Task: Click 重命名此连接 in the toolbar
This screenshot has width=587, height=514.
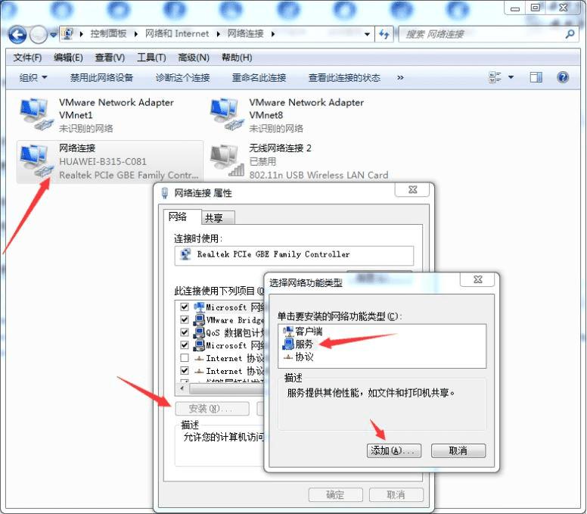Action: click(259, 77)
